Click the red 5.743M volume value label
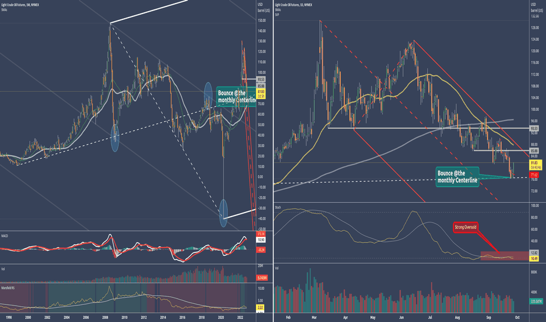Image resolution: width=546 pixels, height=322 pixels. (x=262, y=278)
